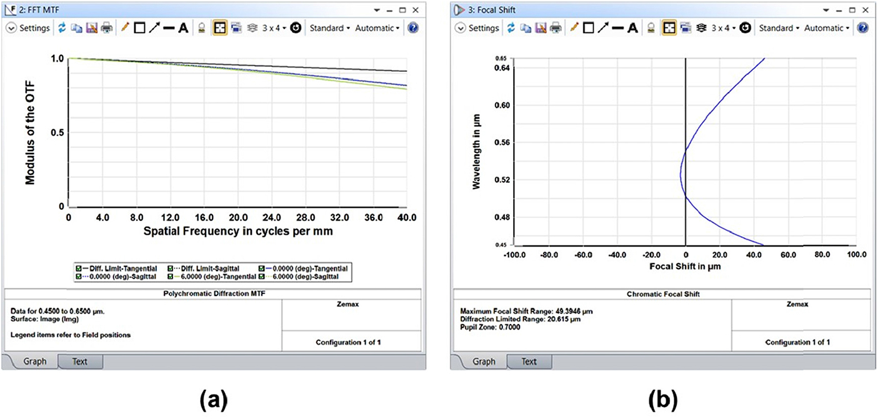878x419 pixels.
Task: Click the refresh icon in FFT MTF window
Action: tap(62, 28)
